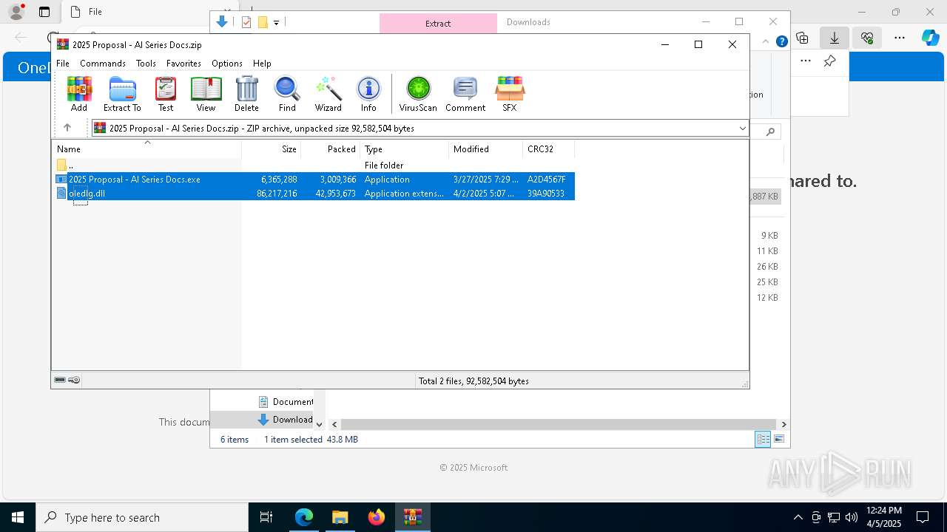Open downloads panel more options ellipsis
The height and width of the screenshot is (532, 947).
click(x=806, y=61)
